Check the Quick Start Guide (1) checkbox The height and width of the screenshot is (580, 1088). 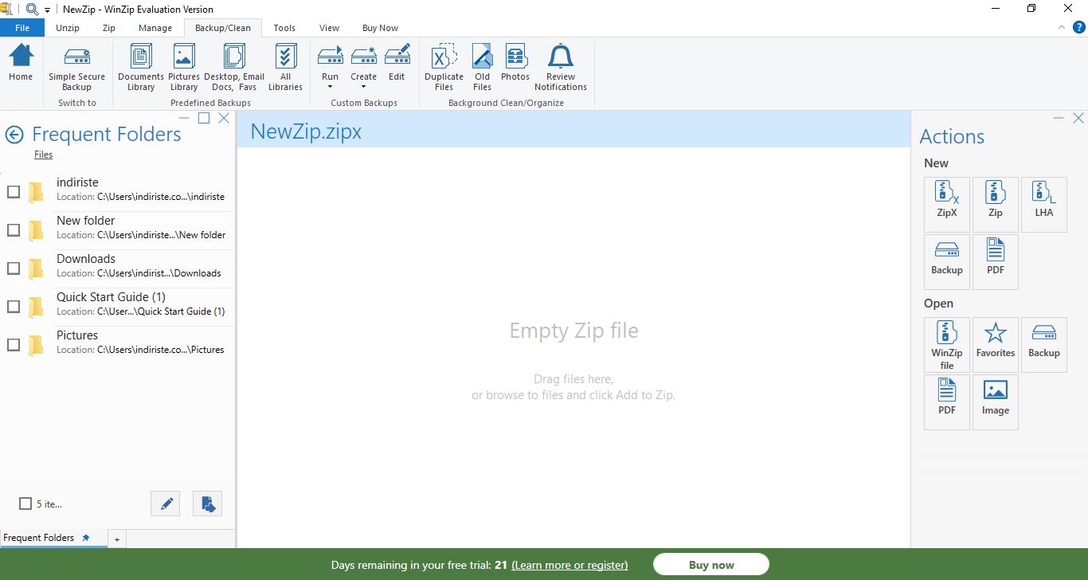(14, 307)
